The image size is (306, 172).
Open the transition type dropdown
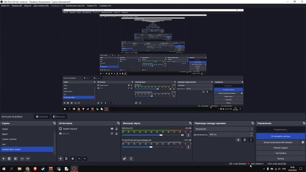pos(223,129)
